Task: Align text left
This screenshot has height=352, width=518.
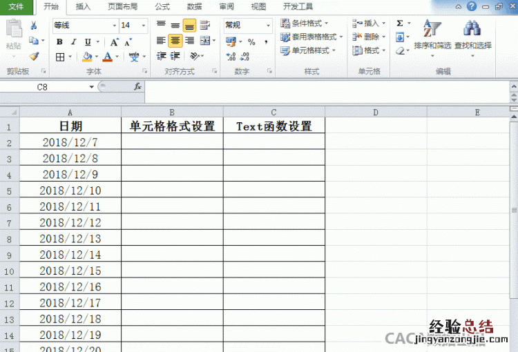Action: [x=161, y=41]
